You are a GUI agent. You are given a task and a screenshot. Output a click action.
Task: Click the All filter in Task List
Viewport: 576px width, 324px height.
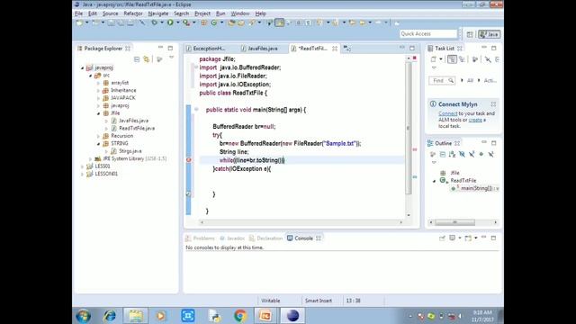[x=470, y=80]
